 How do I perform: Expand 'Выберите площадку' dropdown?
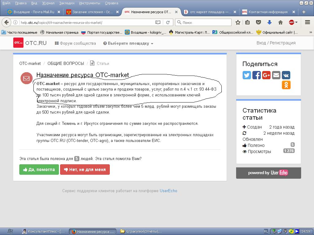tap(128, 43)
